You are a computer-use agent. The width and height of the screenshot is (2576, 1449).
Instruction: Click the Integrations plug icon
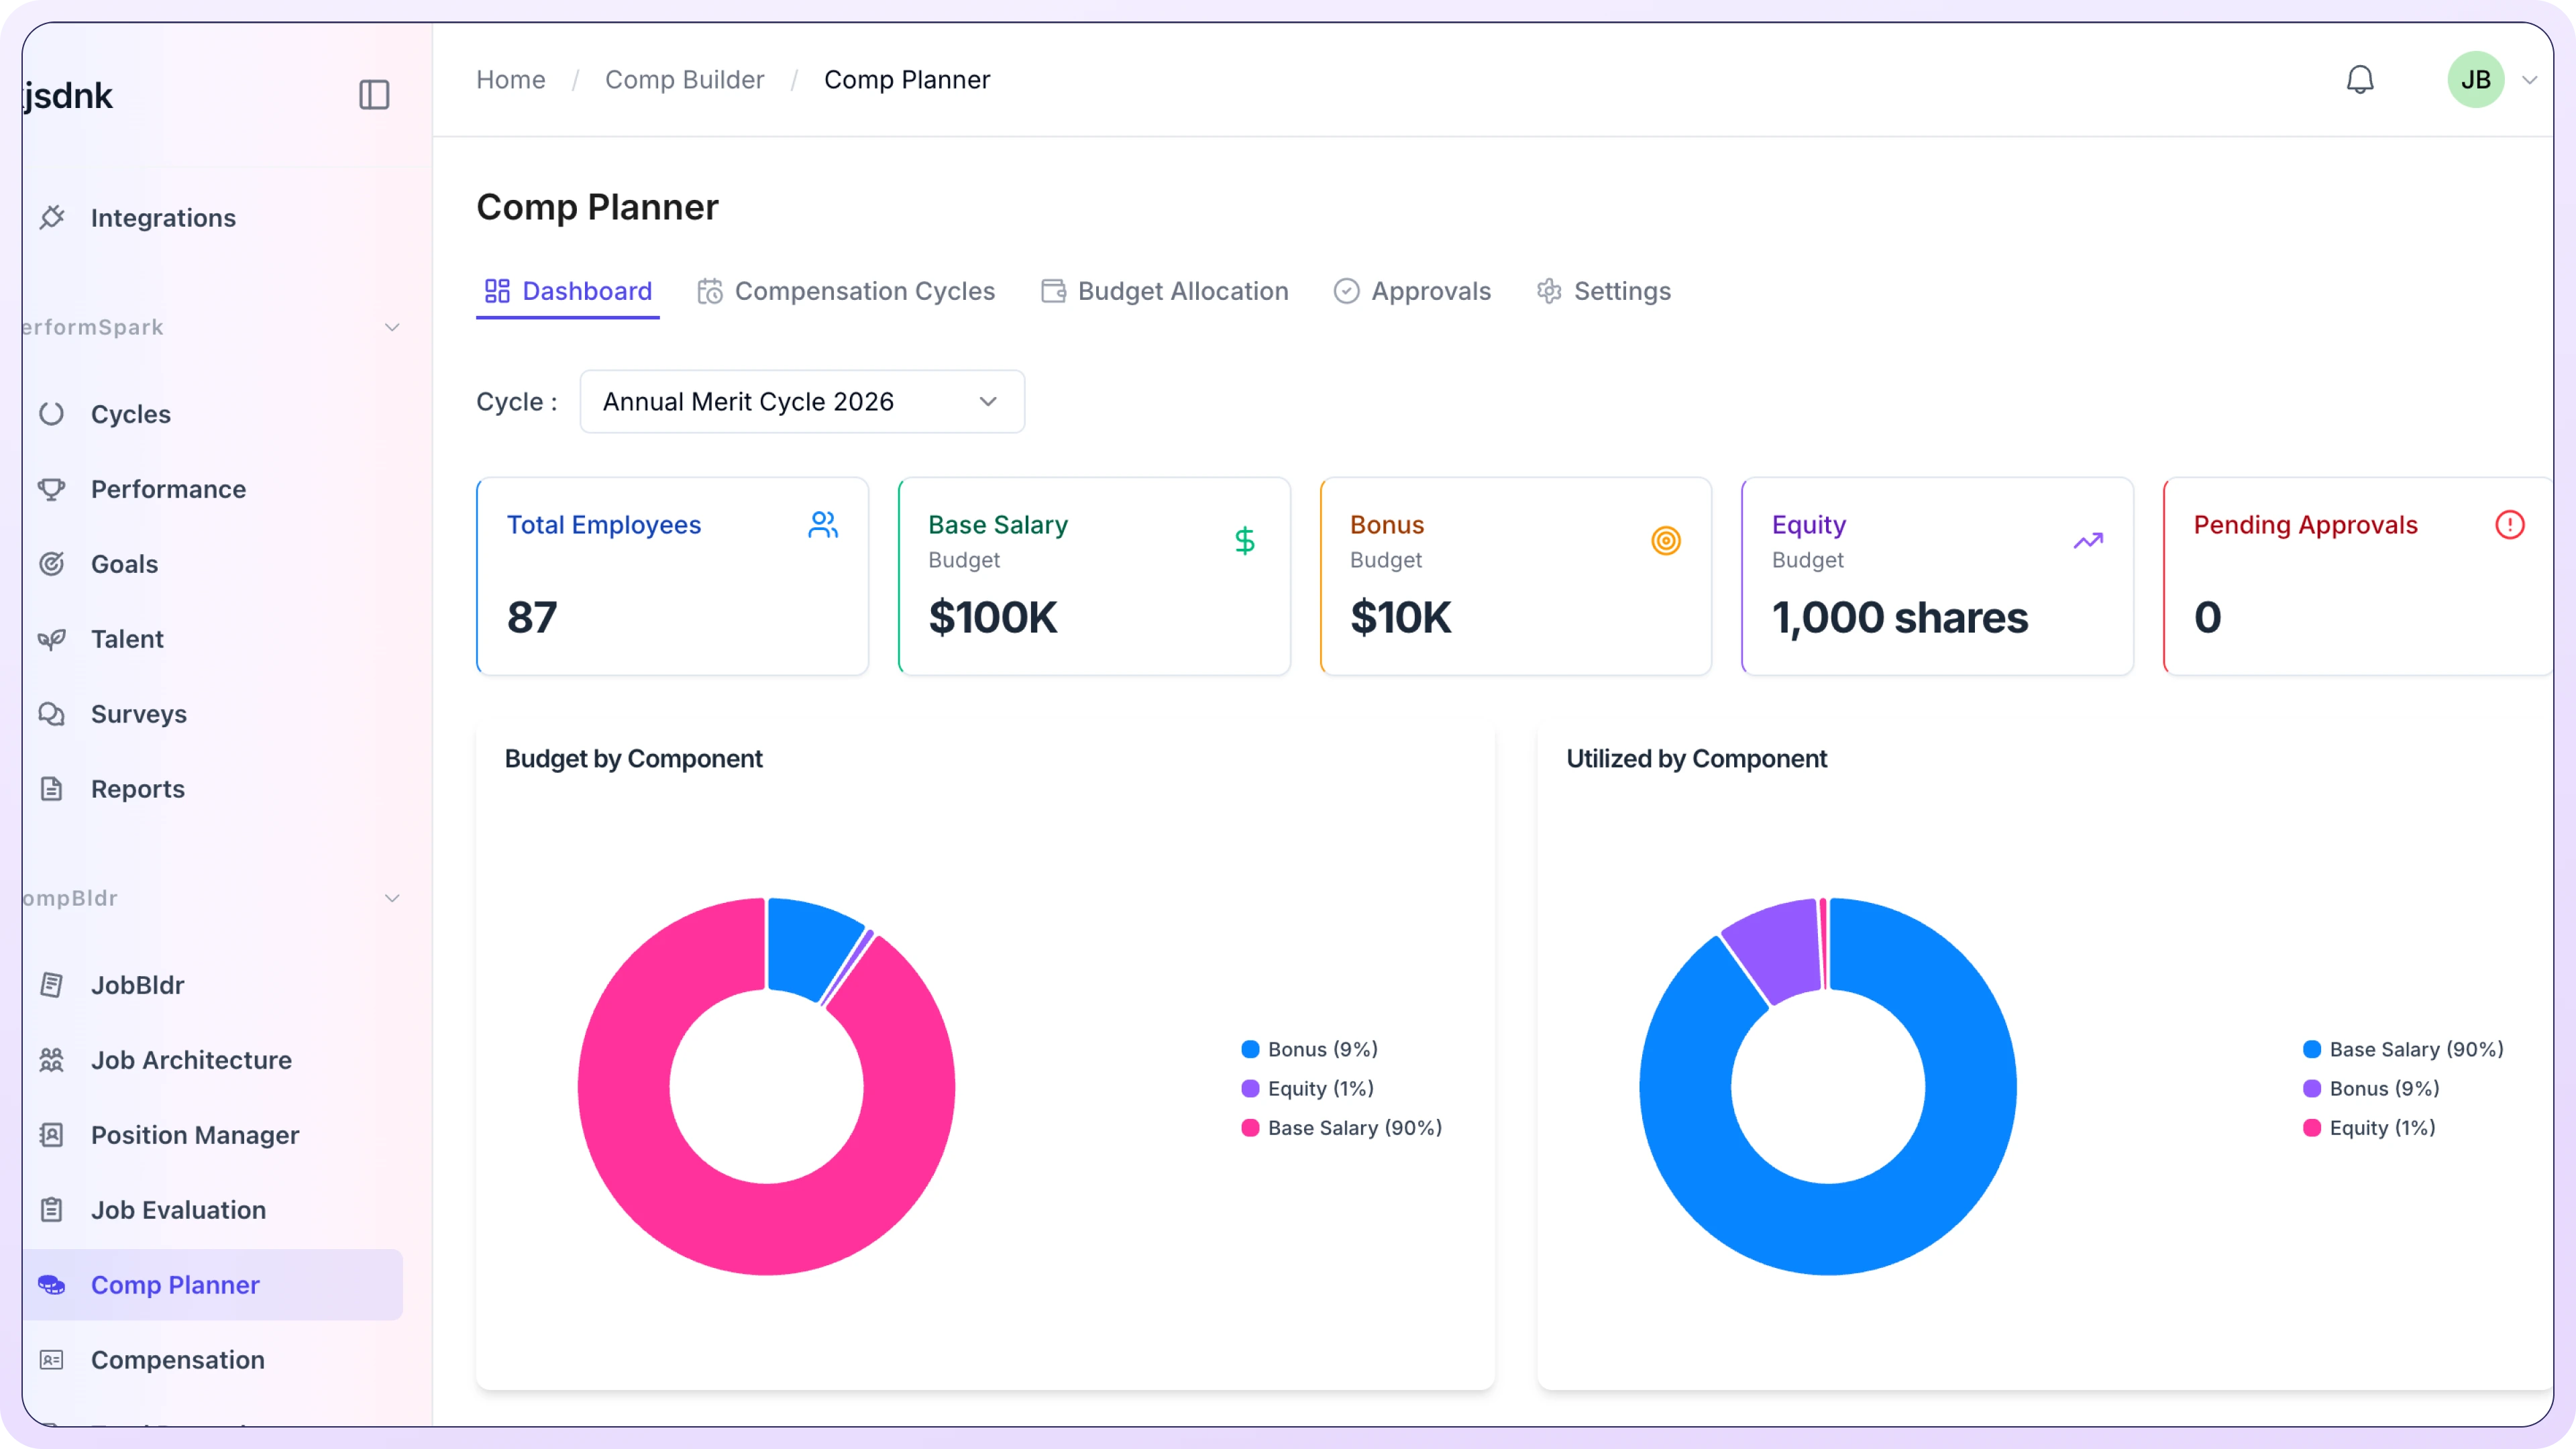click(52, 217)
